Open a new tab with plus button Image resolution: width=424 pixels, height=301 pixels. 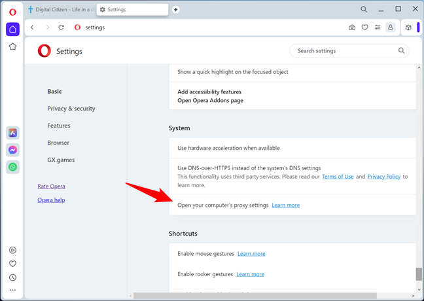[x=176, y=10]
